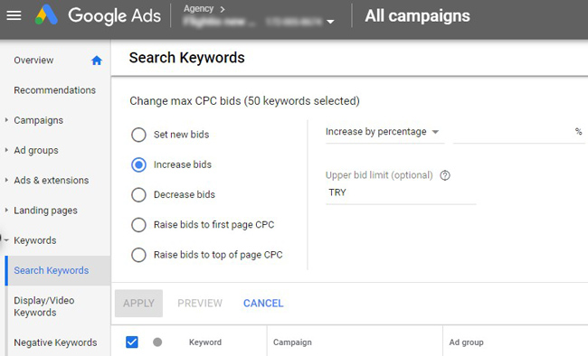Go to the Recommendations page

point(55,90)
